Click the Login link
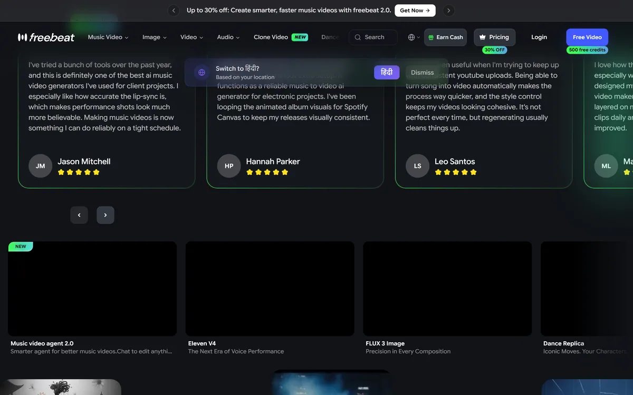 (539, 37)
